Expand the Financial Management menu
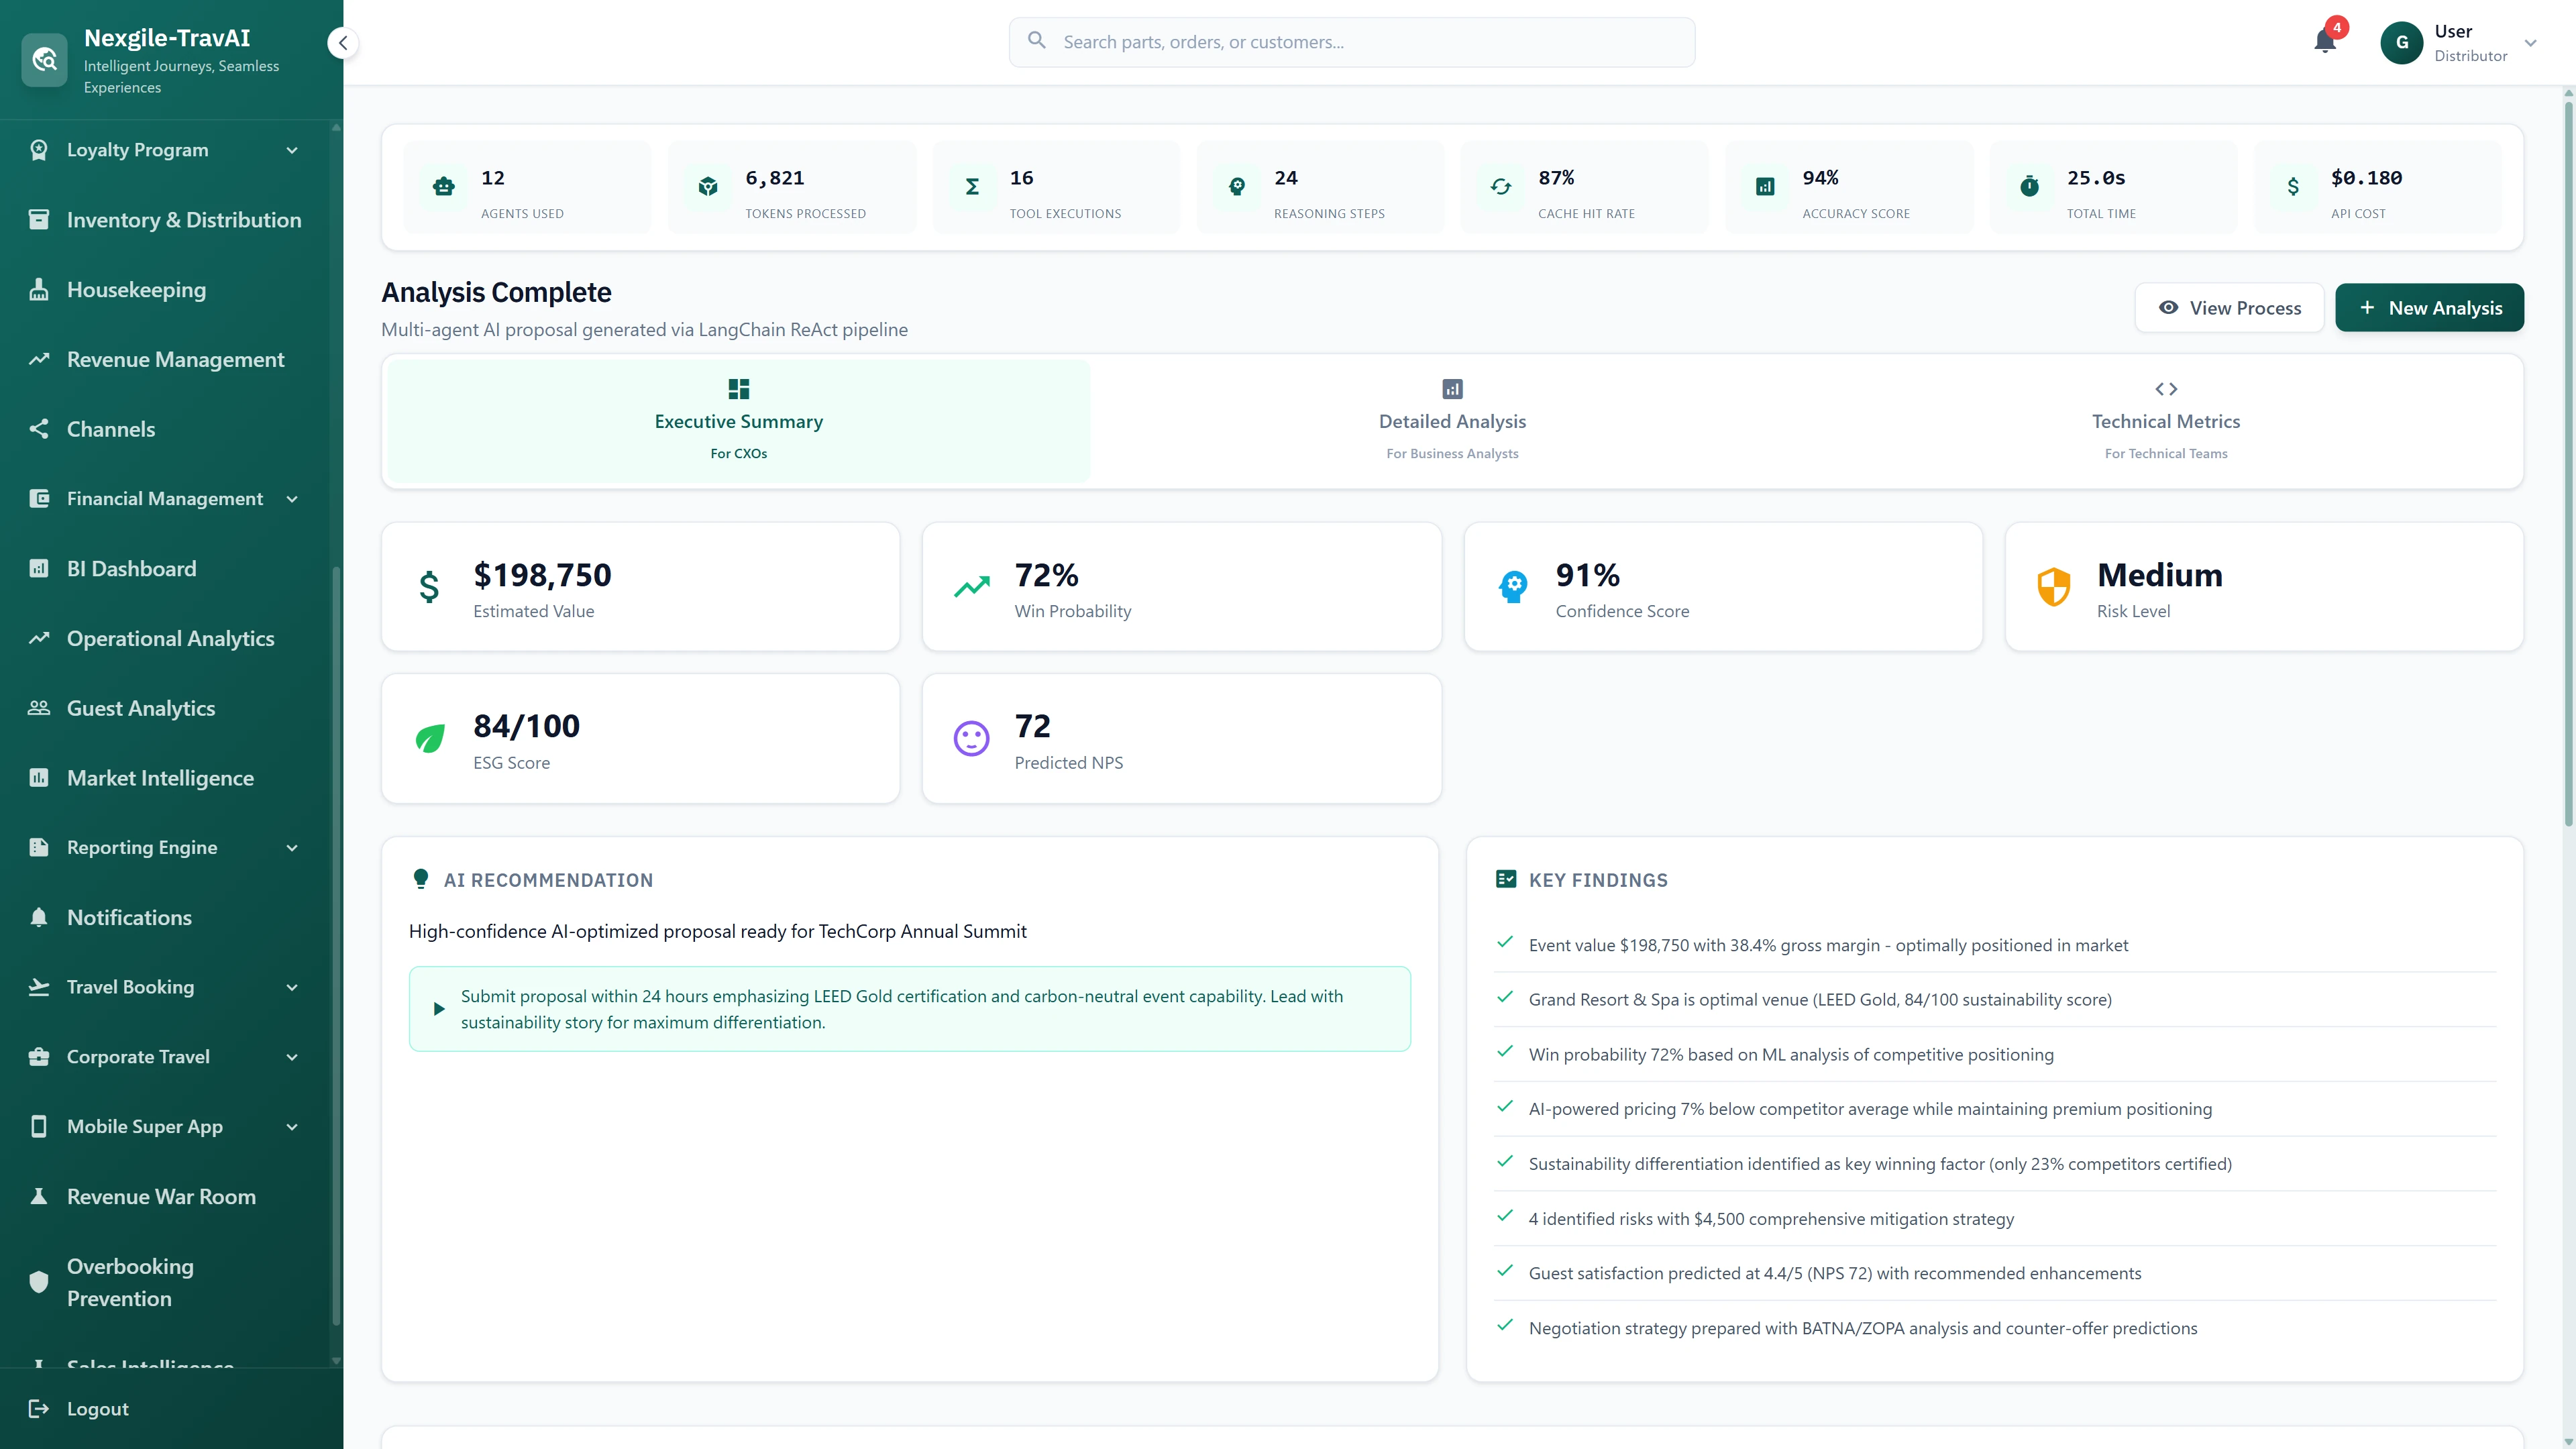Viewport: 2576px width, 1449px height. point(291,498)
